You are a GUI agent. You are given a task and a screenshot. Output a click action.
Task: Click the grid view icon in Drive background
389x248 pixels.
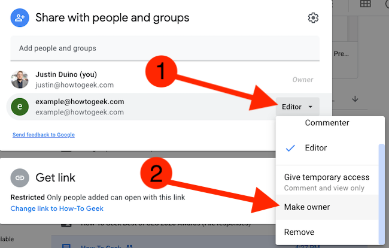(365, 4)
